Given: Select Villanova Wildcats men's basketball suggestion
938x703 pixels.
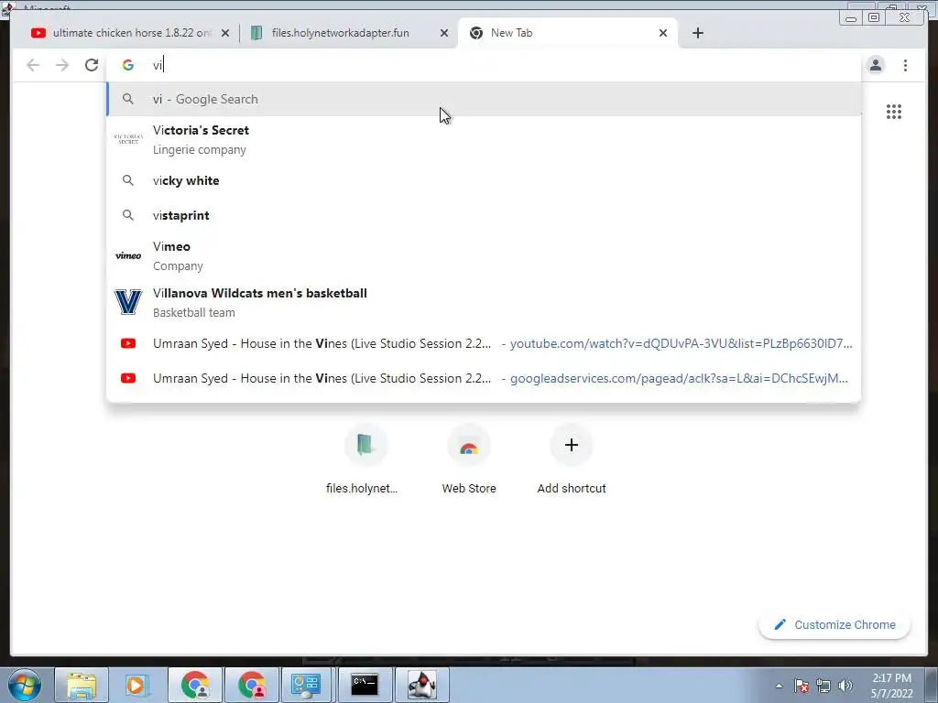Looking at the screenshot, I should click(484, 302).
